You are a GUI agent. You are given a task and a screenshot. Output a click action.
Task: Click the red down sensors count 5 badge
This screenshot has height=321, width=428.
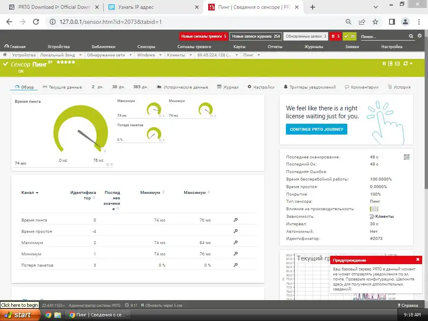pos(335,36)
